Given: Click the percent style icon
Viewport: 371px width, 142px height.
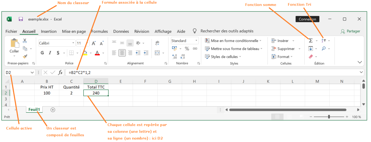Looking at the screenshot, I should [187, 49].
